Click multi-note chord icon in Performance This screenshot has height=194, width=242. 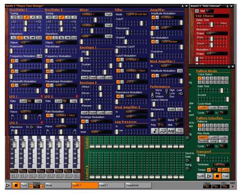coord(163,131)
